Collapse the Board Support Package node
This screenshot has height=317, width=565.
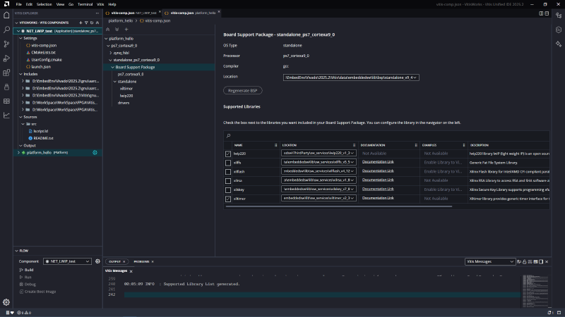point(113,67)
